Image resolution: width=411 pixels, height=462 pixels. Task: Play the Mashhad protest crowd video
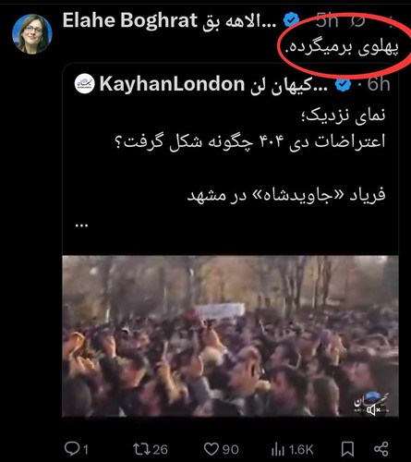point(230,336)
